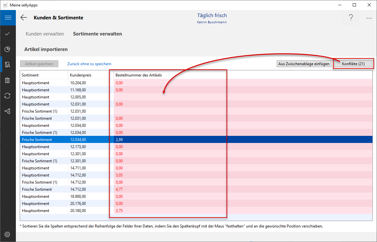Click the checkmark icon in sidebar
The image size is (377, 242).
click(x=7, y=34)
